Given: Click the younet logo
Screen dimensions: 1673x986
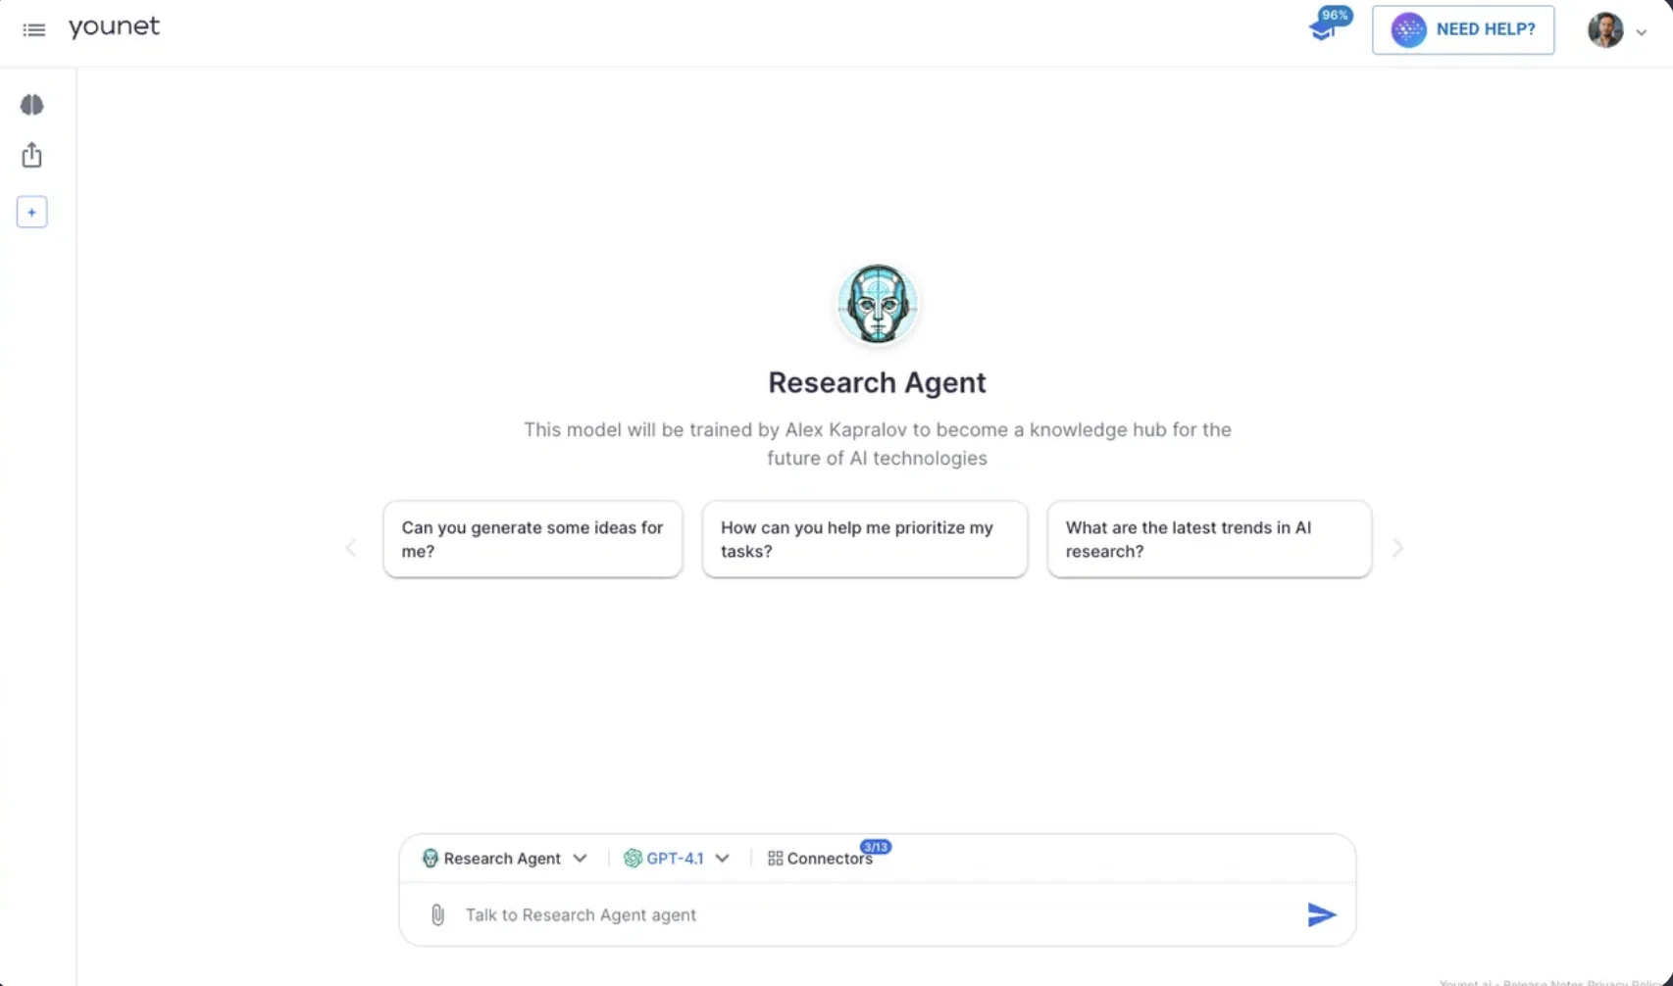Looking at the screenshot, I should pyautogui.click(x=114, y=26).
